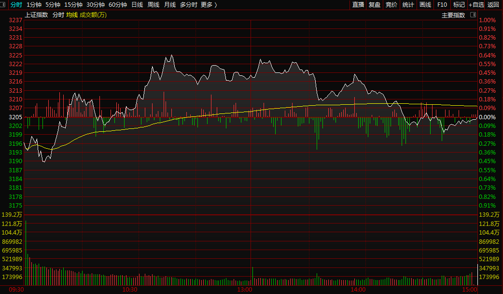The height and width of the screenshot is (294, 503).
Task: Toggle the right panel icon beside 主要指数
Action: pos(472,15)
